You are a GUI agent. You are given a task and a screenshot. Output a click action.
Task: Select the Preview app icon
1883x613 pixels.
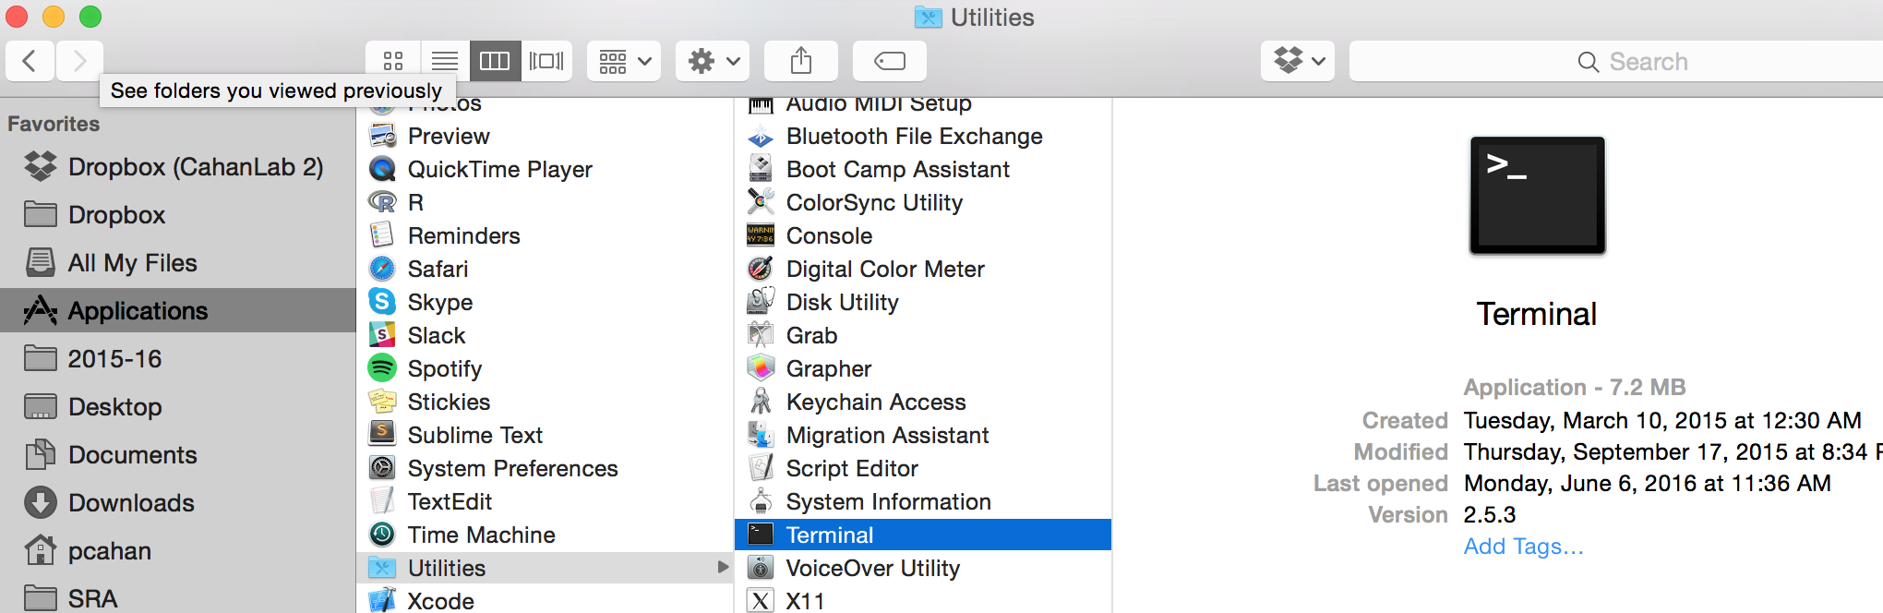pyautogui.click(x=382, y=136)
